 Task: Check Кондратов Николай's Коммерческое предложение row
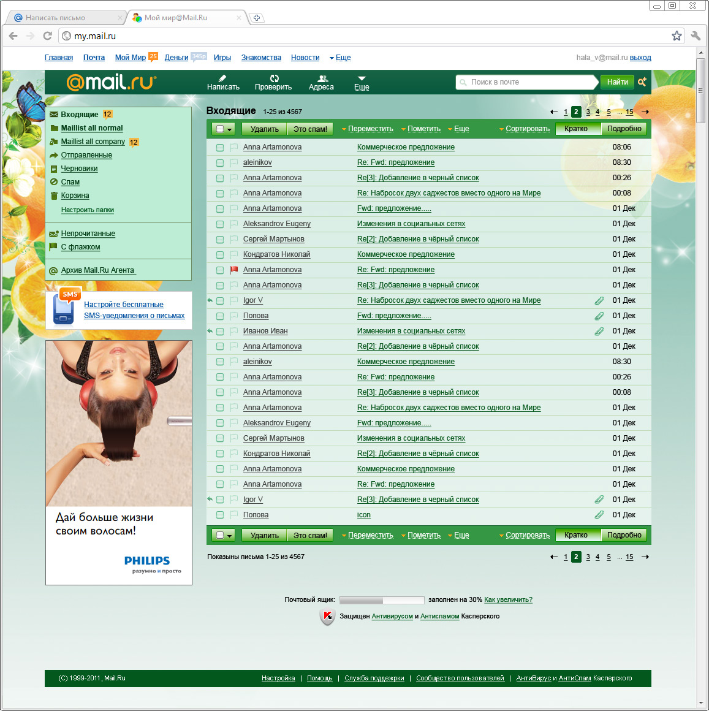[220, 255]
